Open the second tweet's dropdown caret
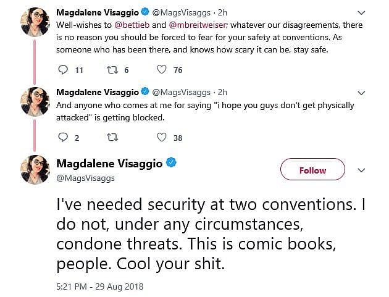 point(362,92)
